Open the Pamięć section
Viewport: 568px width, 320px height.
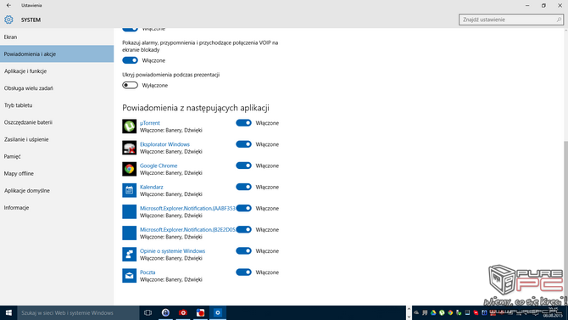[x=57, y=156]
